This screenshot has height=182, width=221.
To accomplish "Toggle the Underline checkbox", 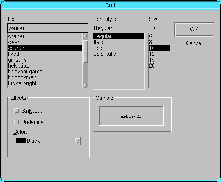I will tap(17, 122).
